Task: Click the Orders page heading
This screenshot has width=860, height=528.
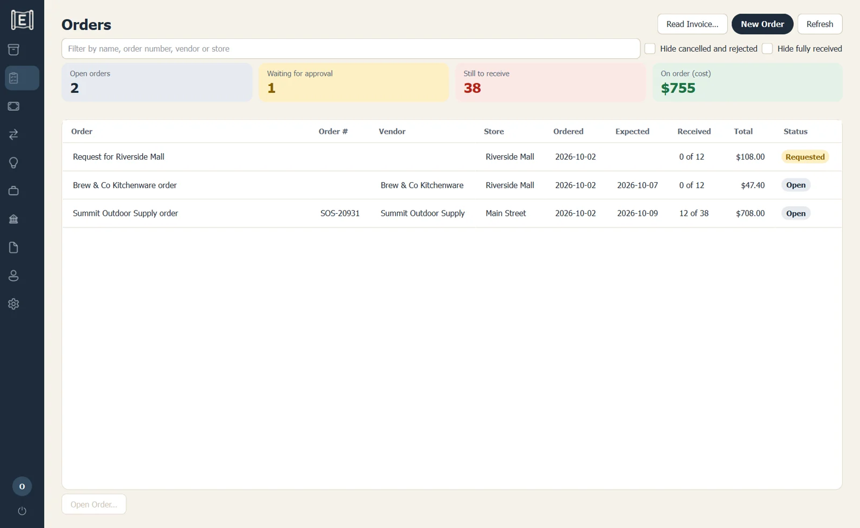Action: click(87, 25)
